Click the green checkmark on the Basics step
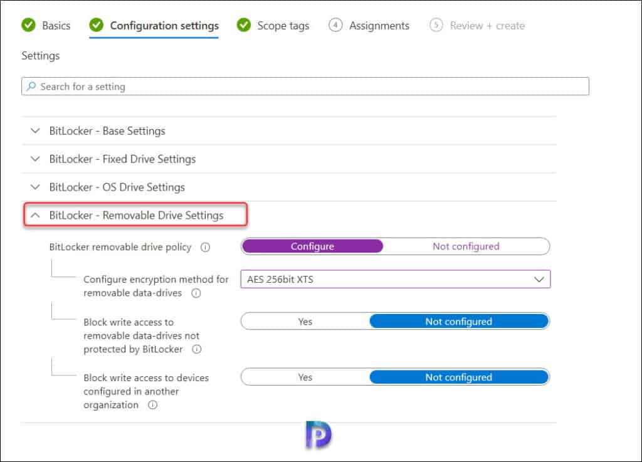 (28, 26)
